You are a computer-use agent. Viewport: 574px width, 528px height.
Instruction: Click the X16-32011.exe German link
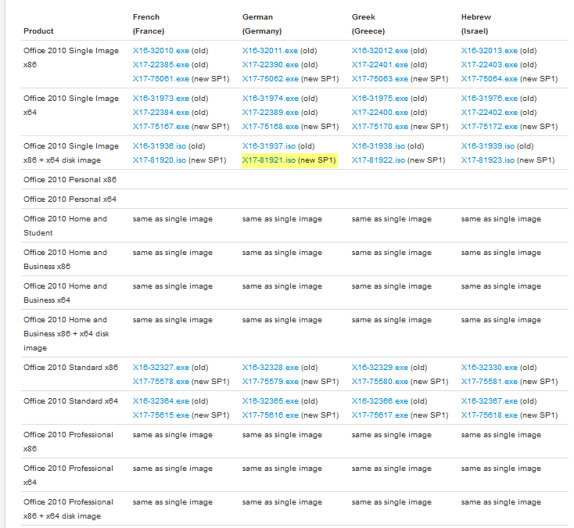[x=270, y=51]
